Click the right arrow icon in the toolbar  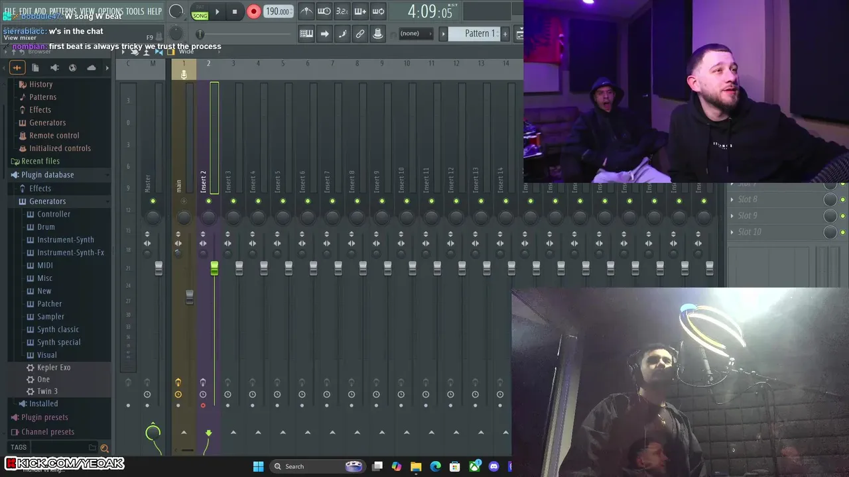324,34
